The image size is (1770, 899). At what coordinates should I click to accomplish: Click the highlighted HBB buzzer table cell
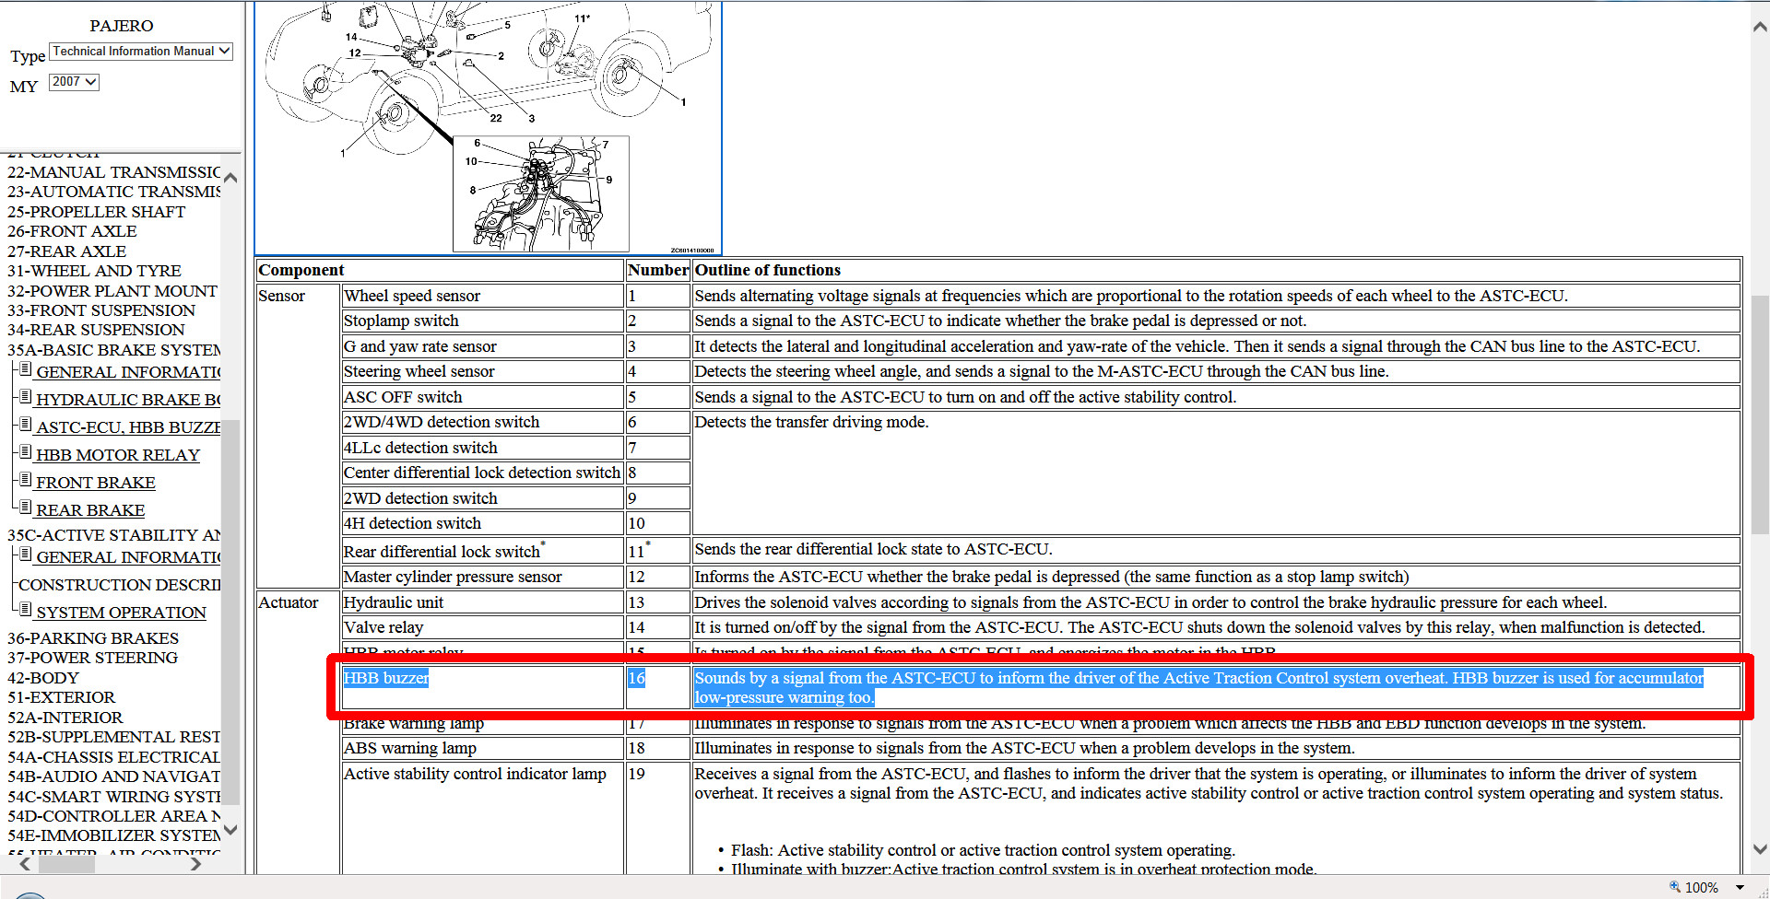[x=386, y=679]
